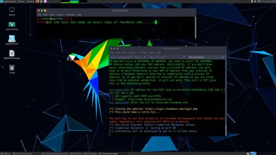Viewport: 276px width, 155px height.
Task: Open Terminal menu in upper terminal window
Action: (x=70, y=15)
